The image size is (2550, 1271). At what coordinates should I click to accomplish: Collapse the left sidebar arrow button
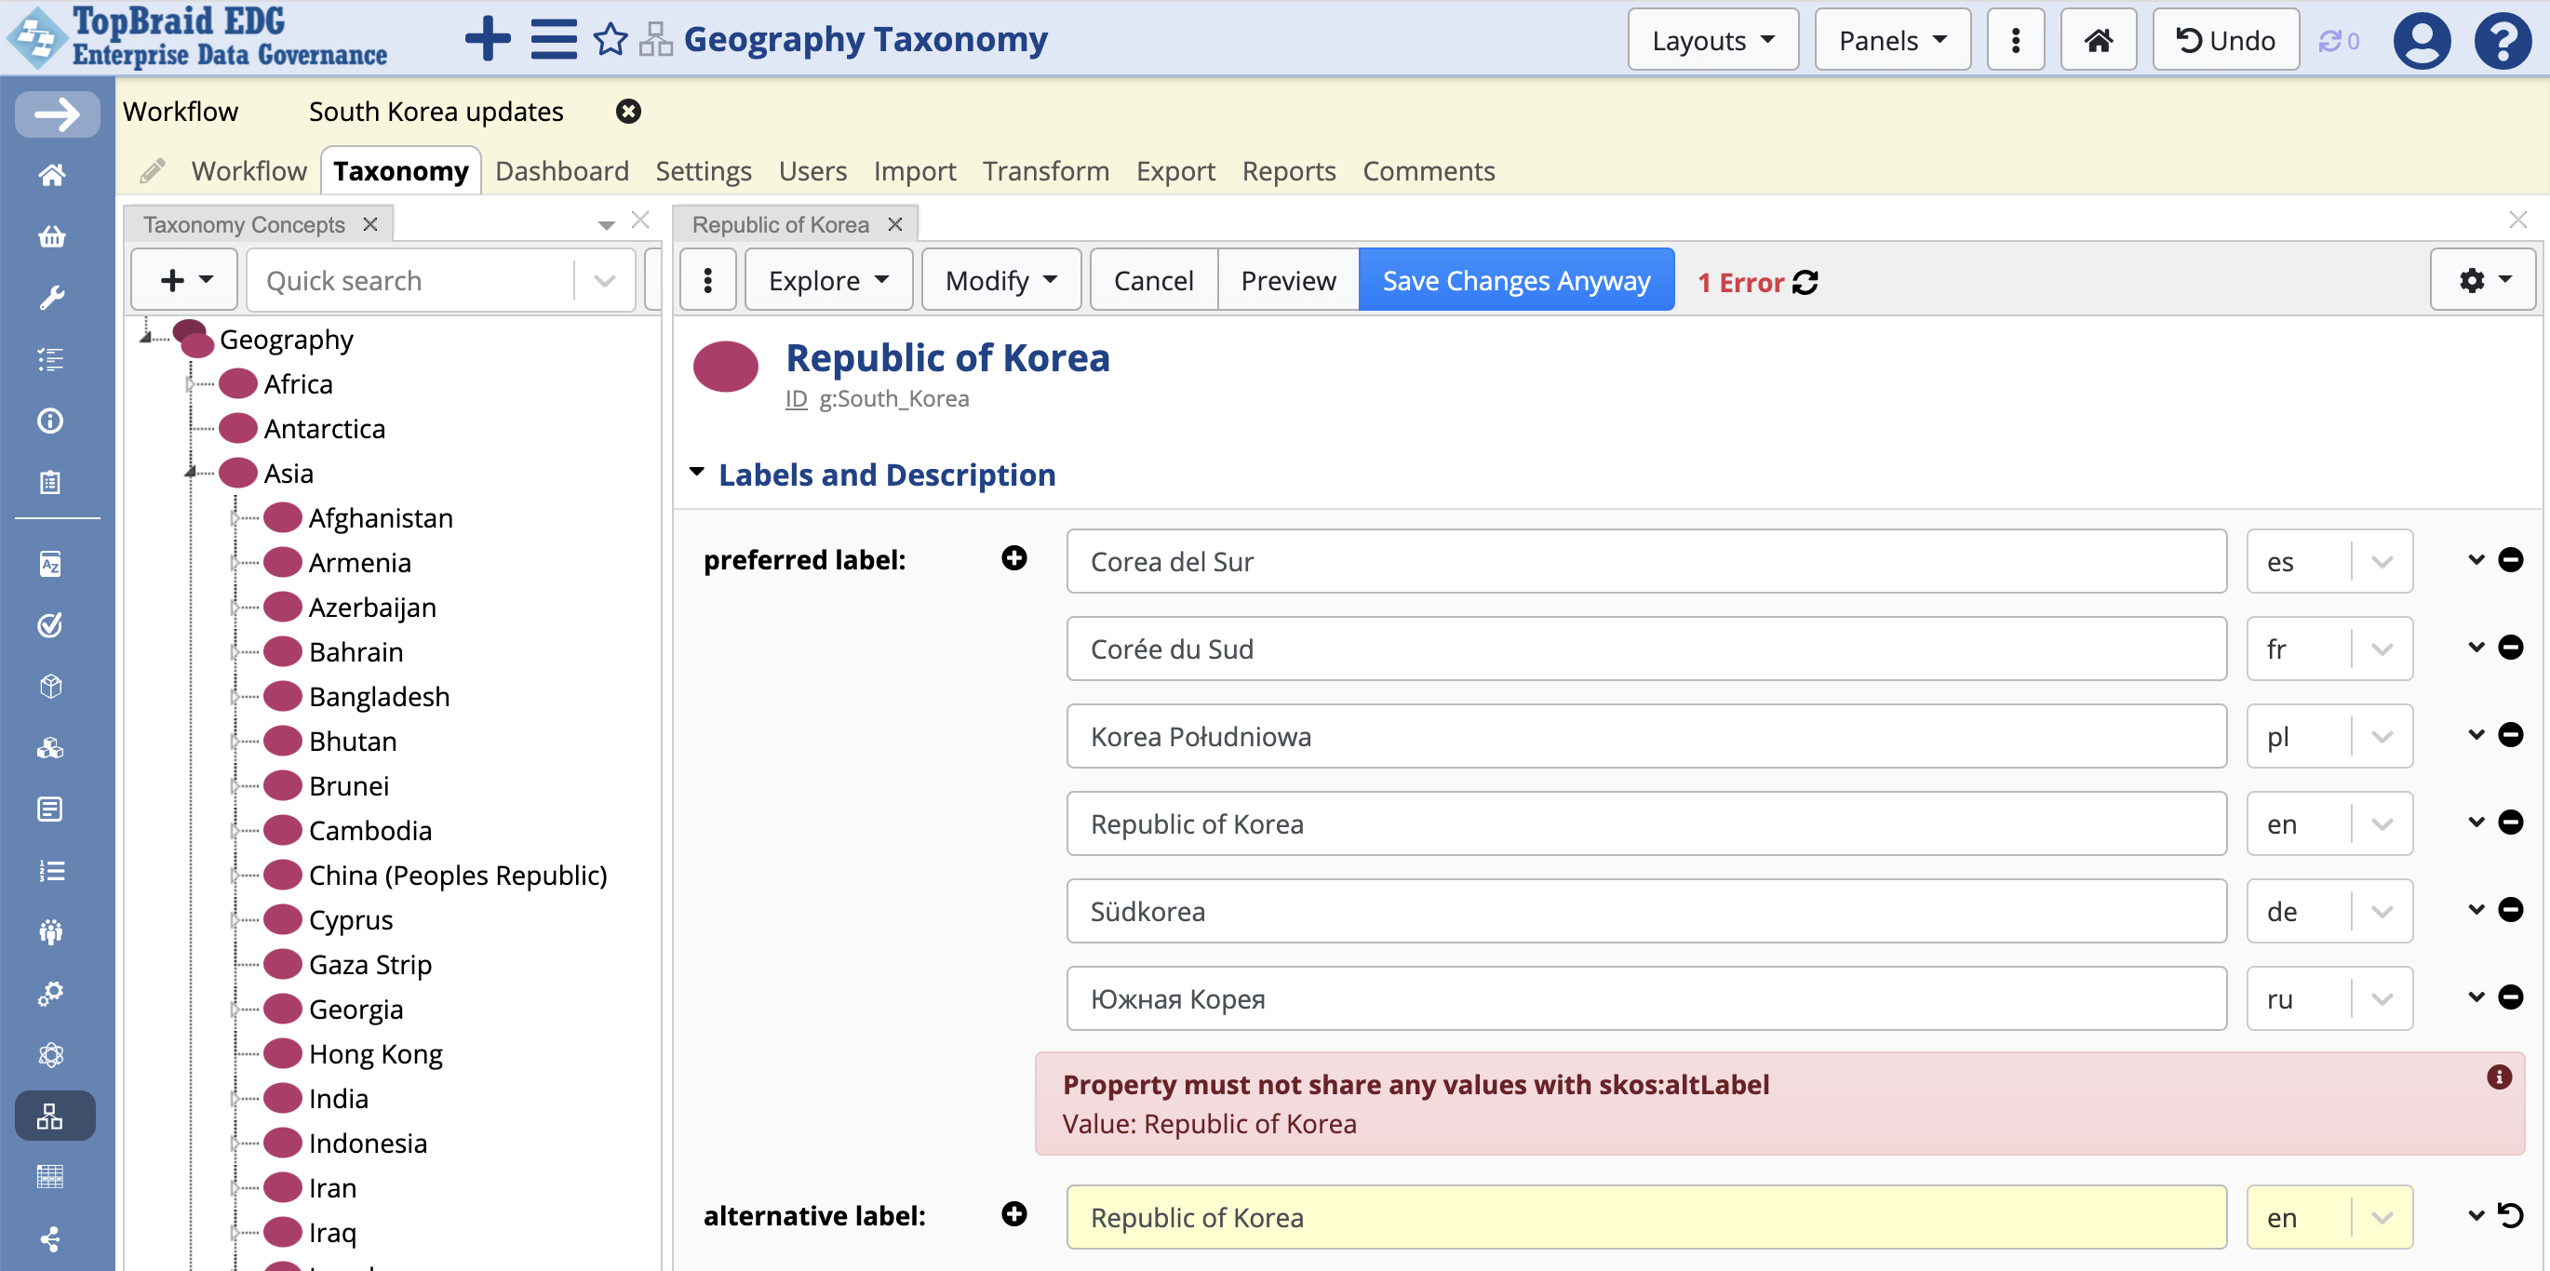(57, 114)
